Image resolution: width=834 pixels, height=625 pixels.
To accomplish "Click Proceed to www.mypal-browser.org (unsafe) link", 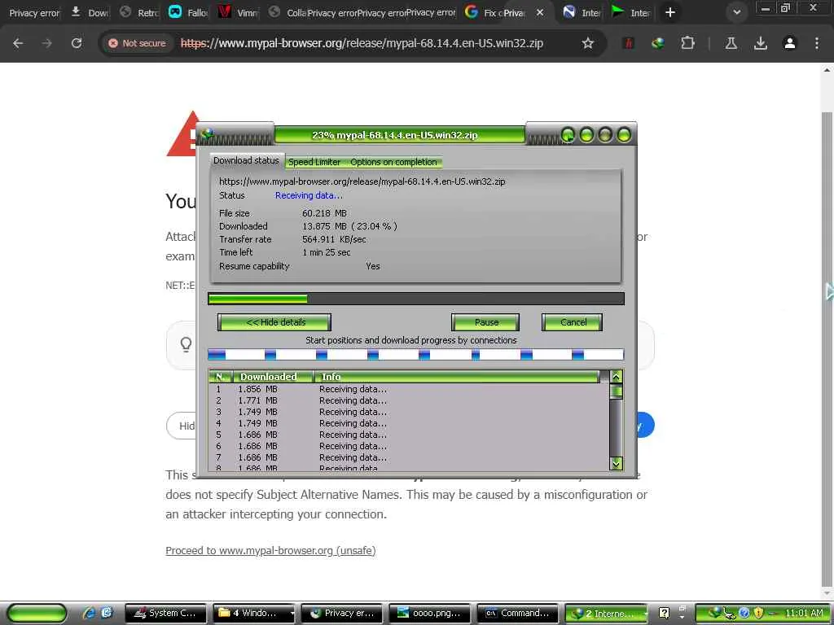I will (270, 551).
